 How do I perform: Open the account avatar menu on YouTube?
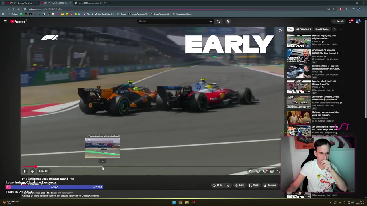click(358, 21)
